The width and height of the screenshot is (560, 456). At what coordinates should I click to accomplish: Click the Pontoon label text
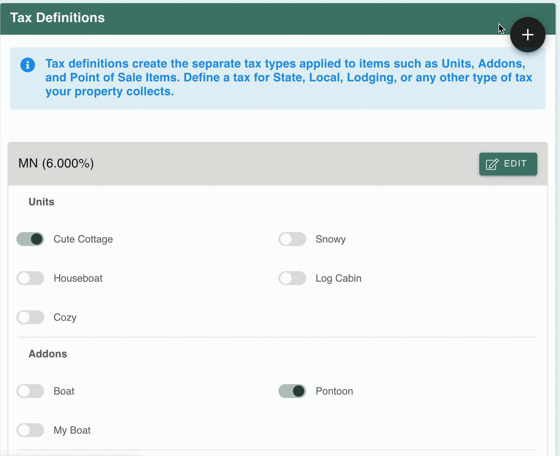pyautogui.click(x=334, y=391)
